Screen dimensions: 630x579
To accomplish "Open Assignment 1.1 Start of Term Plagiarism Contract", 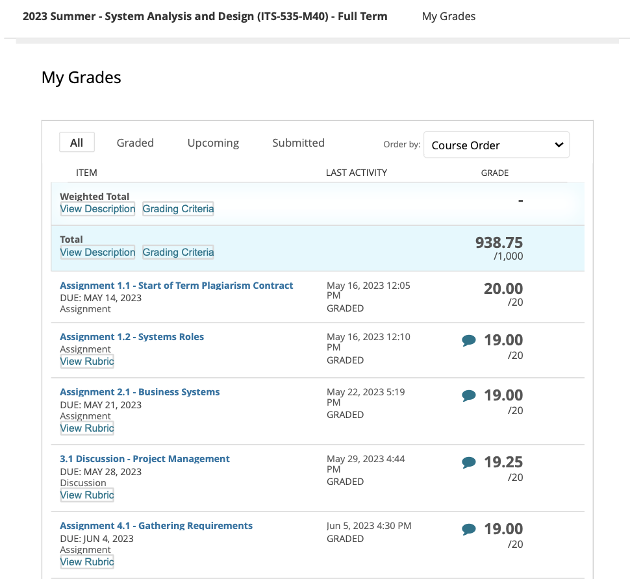I will pos(176,286).
